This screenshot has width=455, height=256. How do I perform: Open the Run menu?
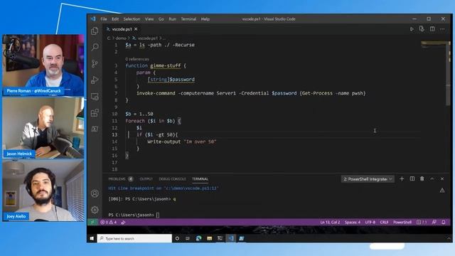(x=172, y=19)
